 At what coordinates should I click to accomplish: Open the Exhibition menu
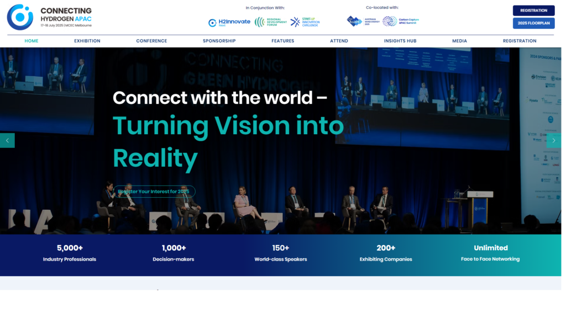click(87, 41)
